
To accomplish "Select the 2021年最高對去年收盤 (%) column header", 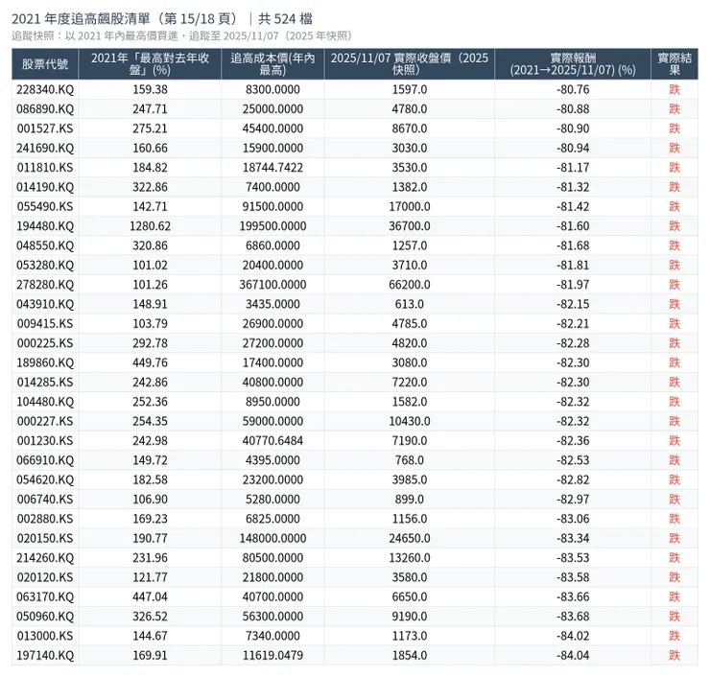I will (x=150, y=64).
